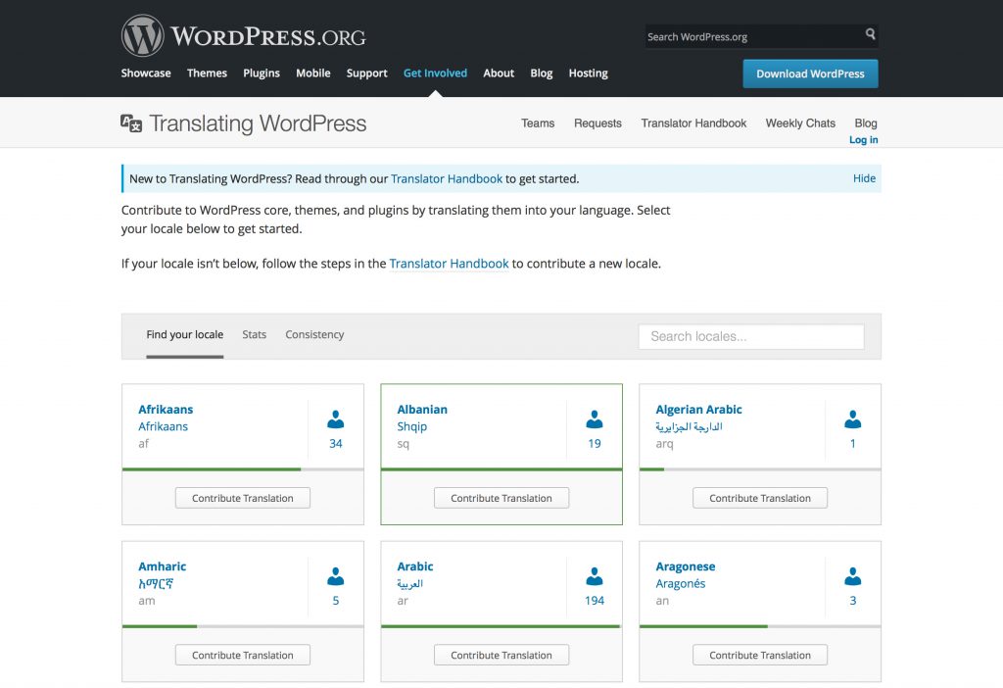Open the Afrikaans locale title
This screenshot has height=688, width=1003.
click(166, 409)
